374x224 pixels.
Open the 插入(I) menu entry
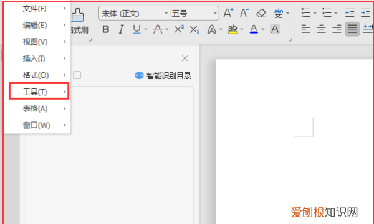[37, 58]
